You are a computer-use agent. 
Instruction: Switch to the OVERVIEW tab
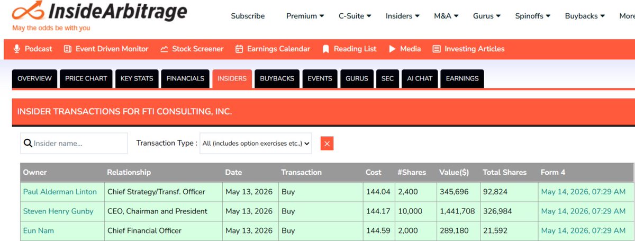coord(34,78)
